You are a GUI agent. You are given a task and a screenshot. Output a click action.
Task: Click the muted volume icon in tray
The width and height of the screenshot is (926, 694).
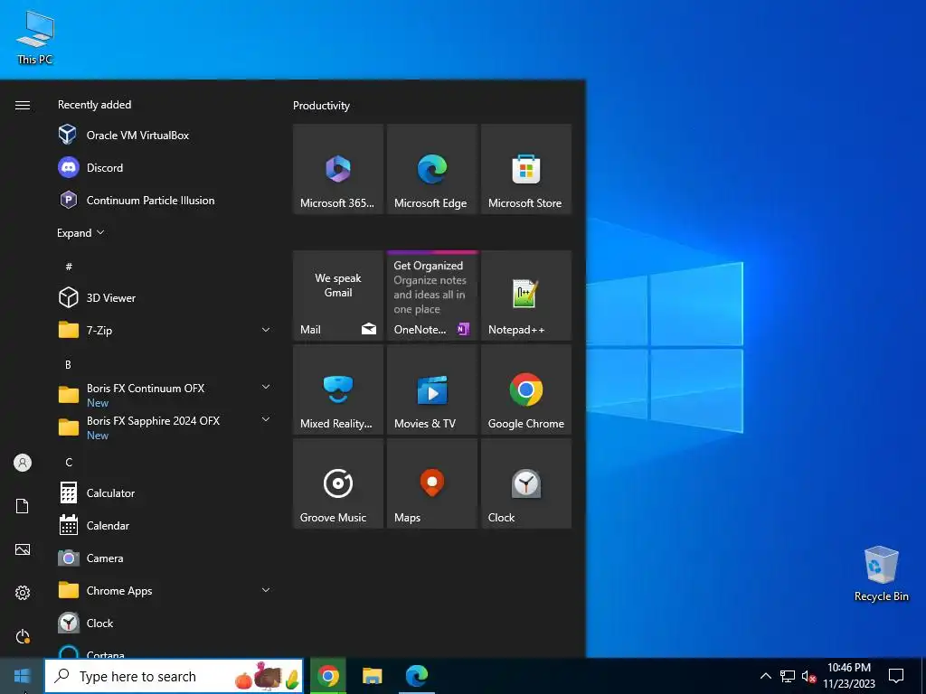[x=808, y=676]
